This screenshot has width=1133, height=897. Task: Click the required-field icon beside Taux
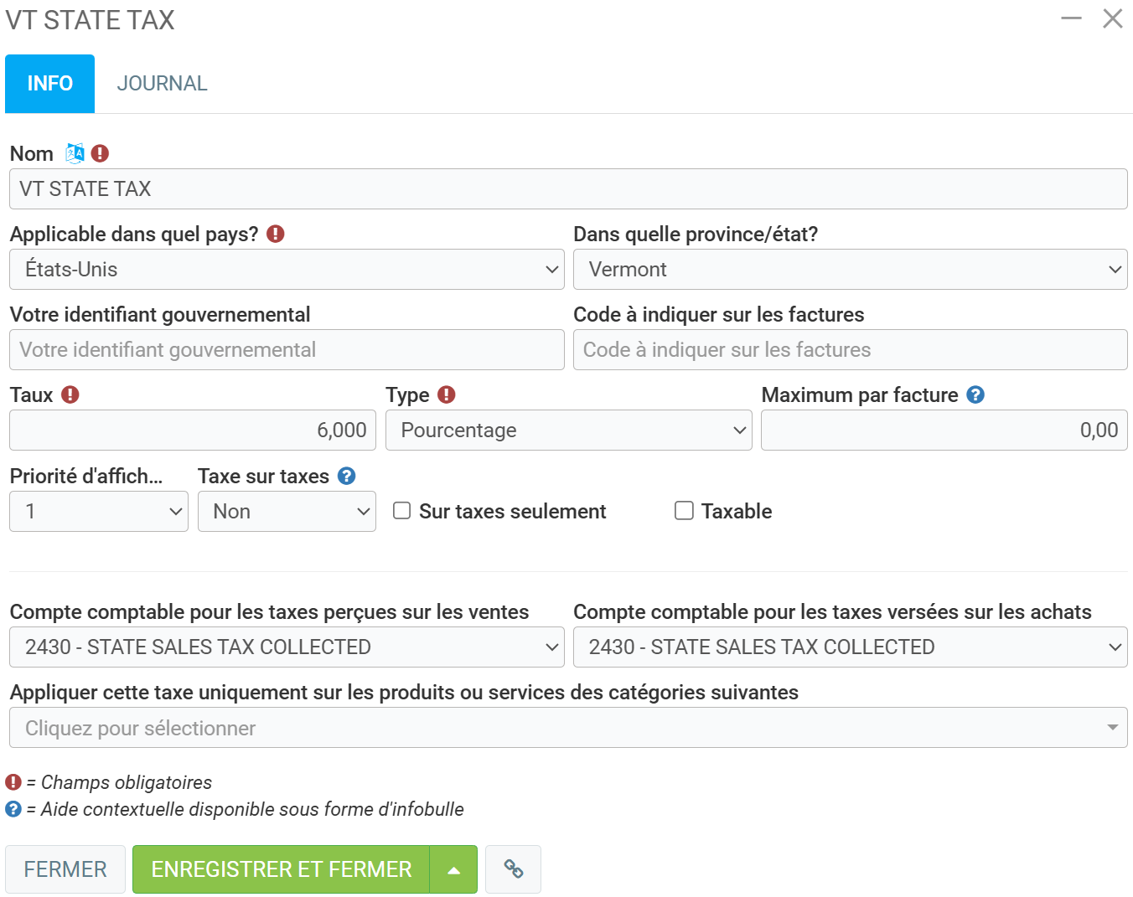(x=70, y=394)
